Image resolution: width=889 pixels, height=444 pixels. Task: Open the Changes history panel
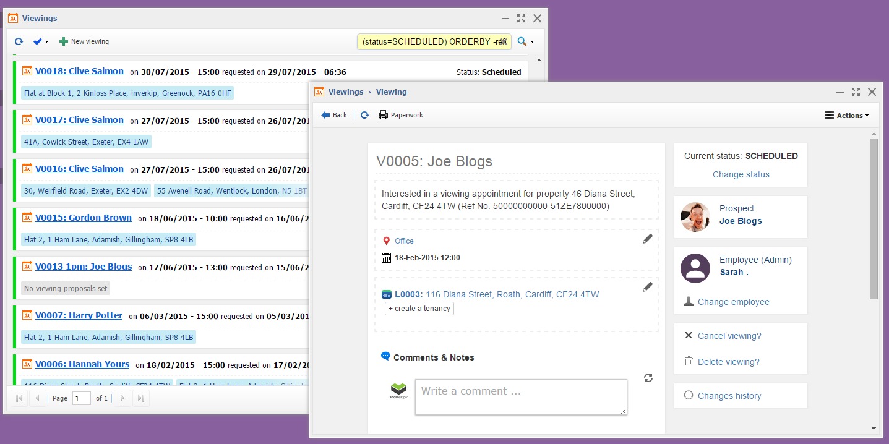(x=729, y=396)
